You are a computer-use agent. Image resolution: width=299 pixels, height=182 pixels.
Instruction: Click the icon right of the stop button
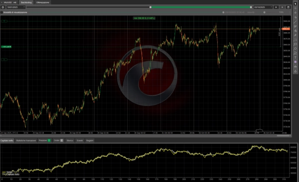(x=288, y=7)
